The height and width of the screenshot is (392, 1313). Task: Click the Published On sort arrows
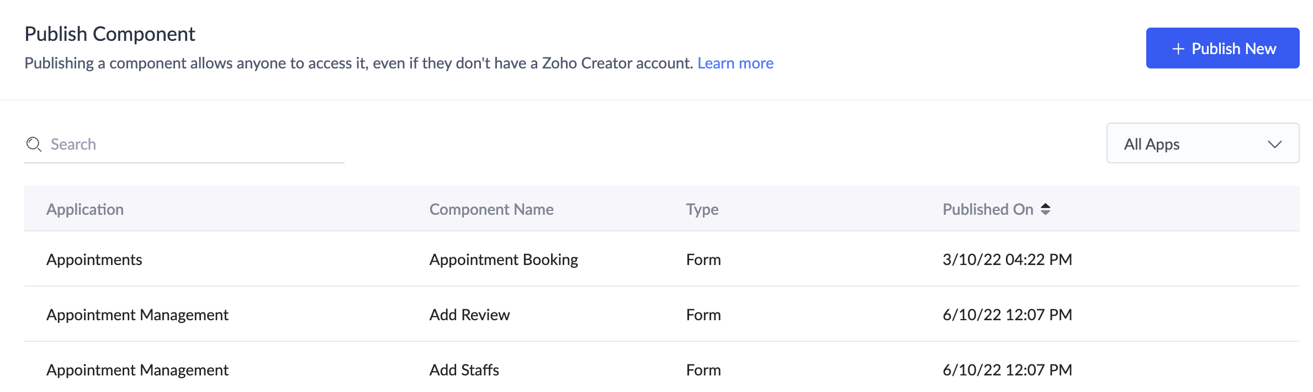[x=1045, y=209]
